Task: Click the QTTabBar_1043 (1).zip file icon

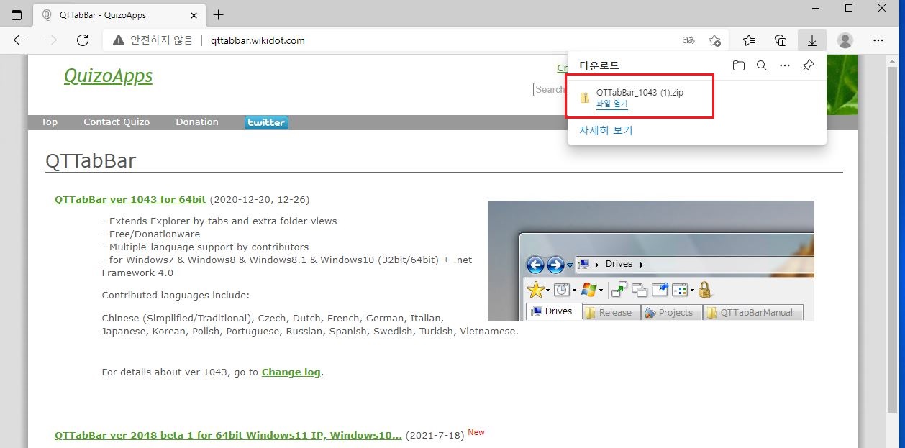Action: (586, 97)
